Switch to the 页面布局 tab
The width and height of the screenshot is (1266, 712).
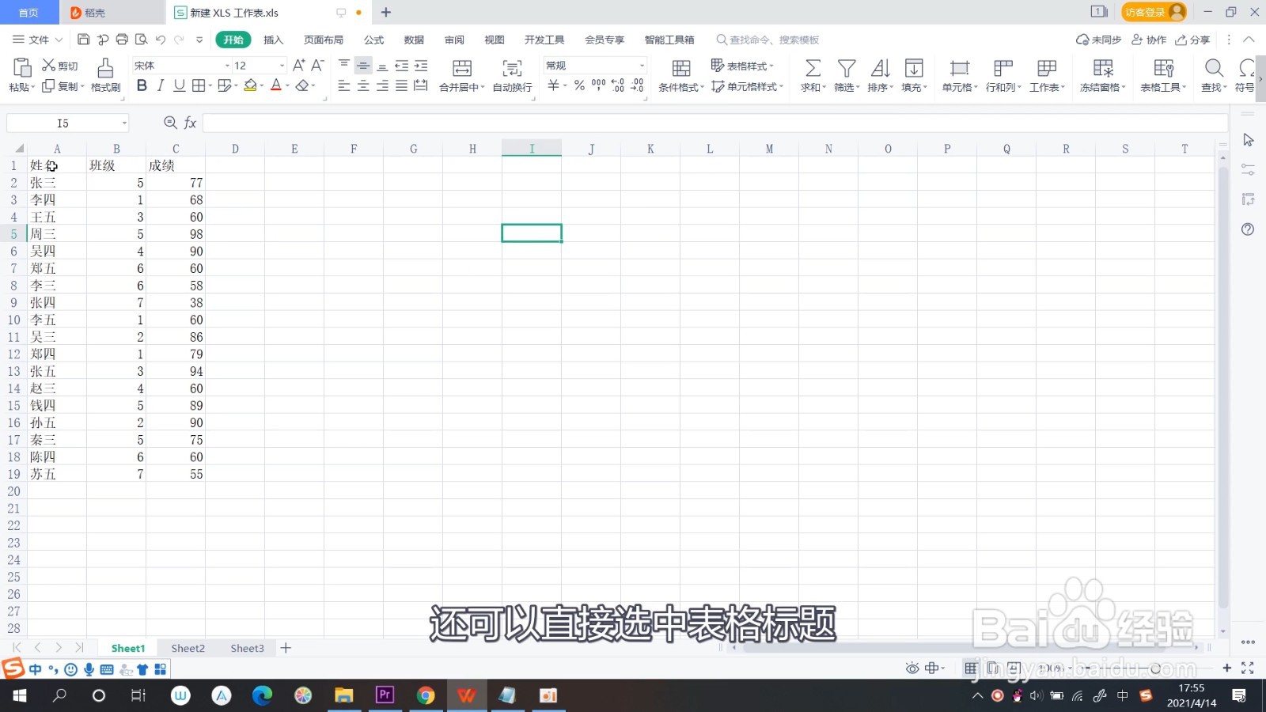coord(324,40)
